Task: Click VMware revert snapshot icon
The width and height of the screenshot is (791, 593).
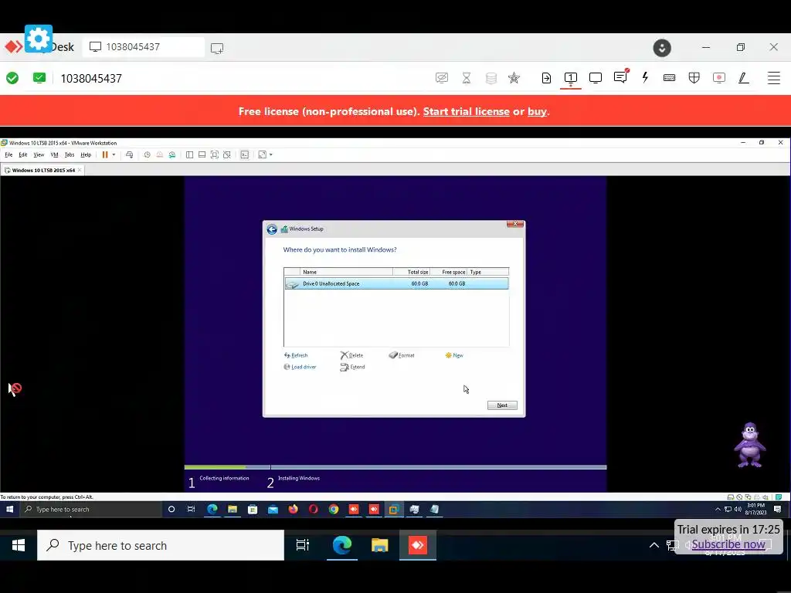Action: pos(159,154)
